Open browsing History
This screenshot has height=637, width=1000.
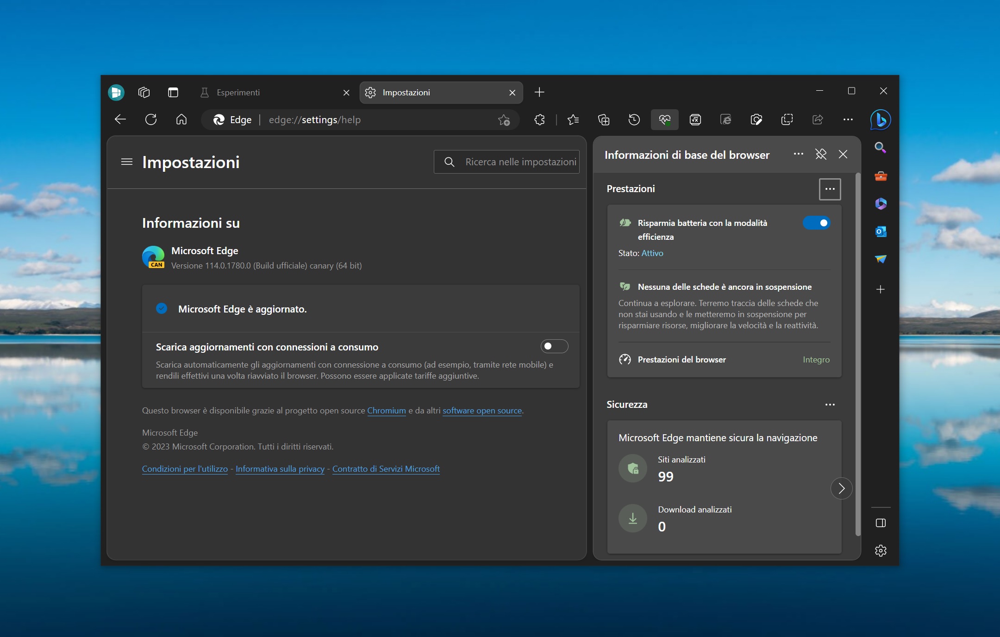tap(634, 120)
